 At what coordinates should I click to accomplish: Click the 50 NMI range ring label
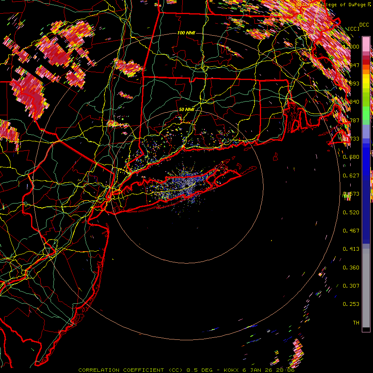pyautogui.click(x=186, y=109)
